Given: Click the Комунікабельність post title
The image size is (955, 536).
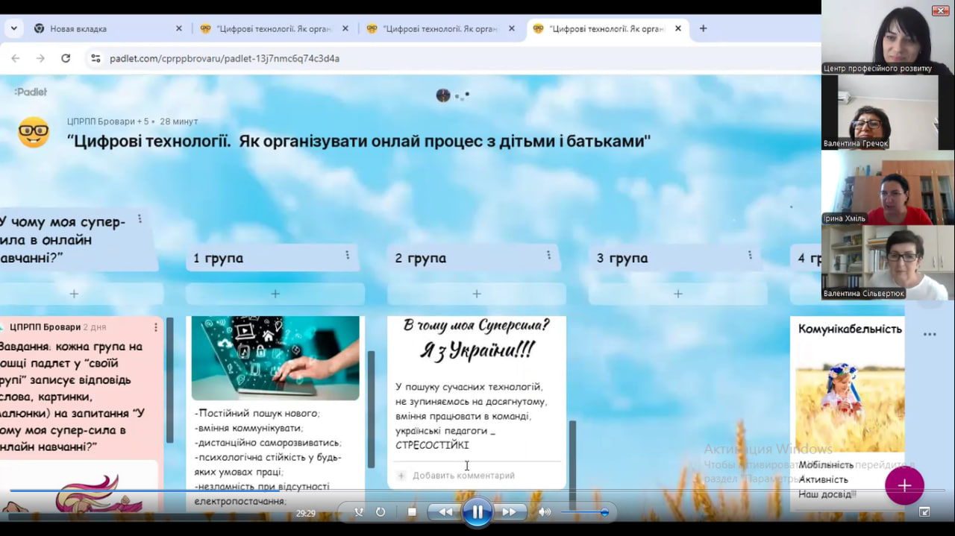Looking at the screenshot, I should click(850, 329).
